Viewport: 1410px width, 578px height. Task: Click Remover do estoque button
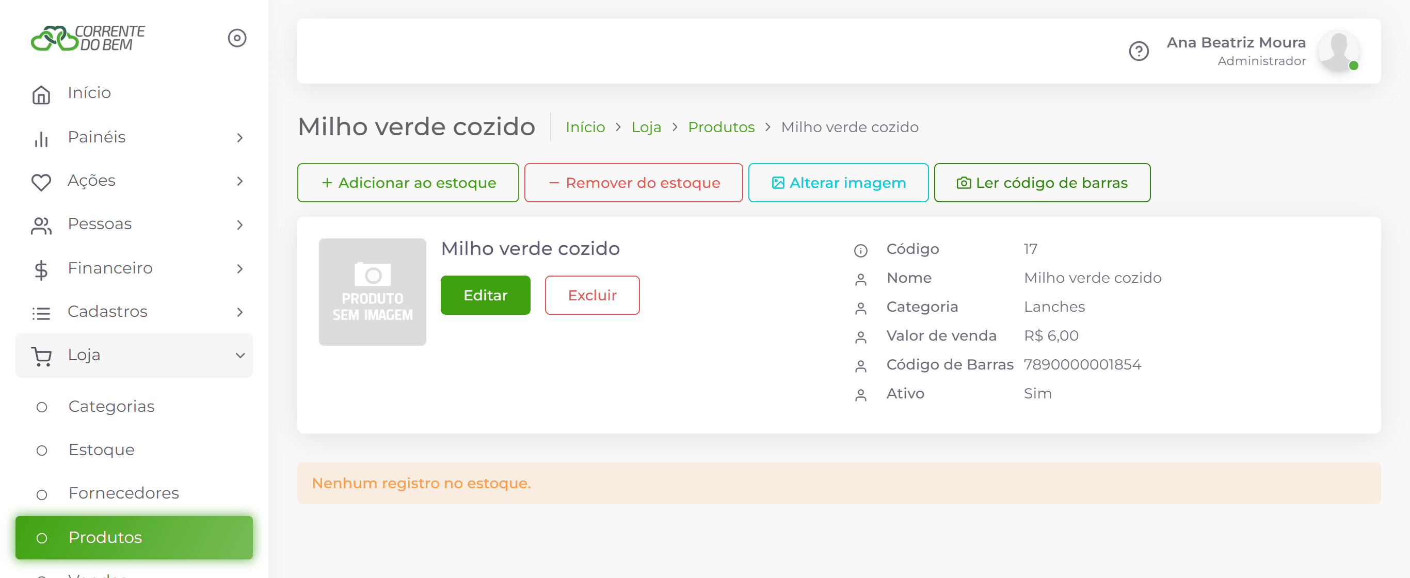coord(633,182)
